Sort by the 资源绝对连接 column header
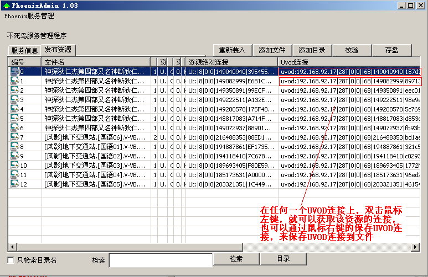Image resolution: width=428 pixels, height=277 pixels. [x=231, y=62]
